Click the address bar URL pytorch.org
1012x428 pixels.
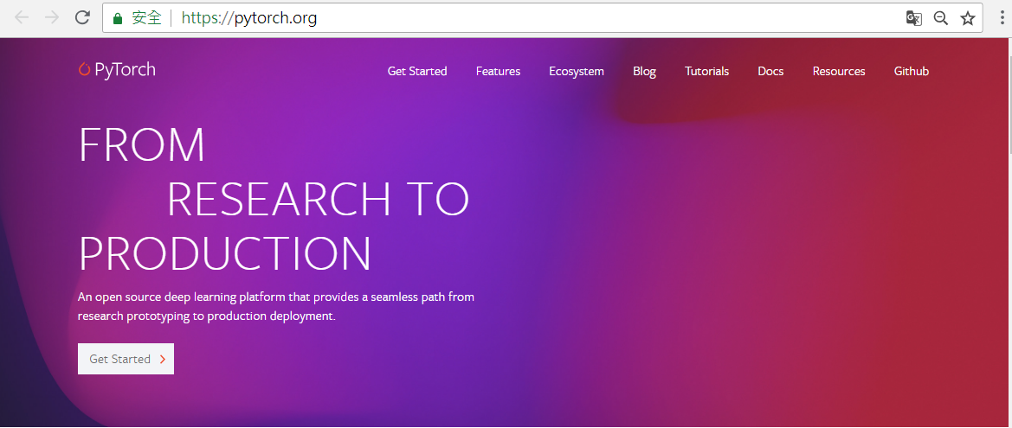(x=249, y=18)
